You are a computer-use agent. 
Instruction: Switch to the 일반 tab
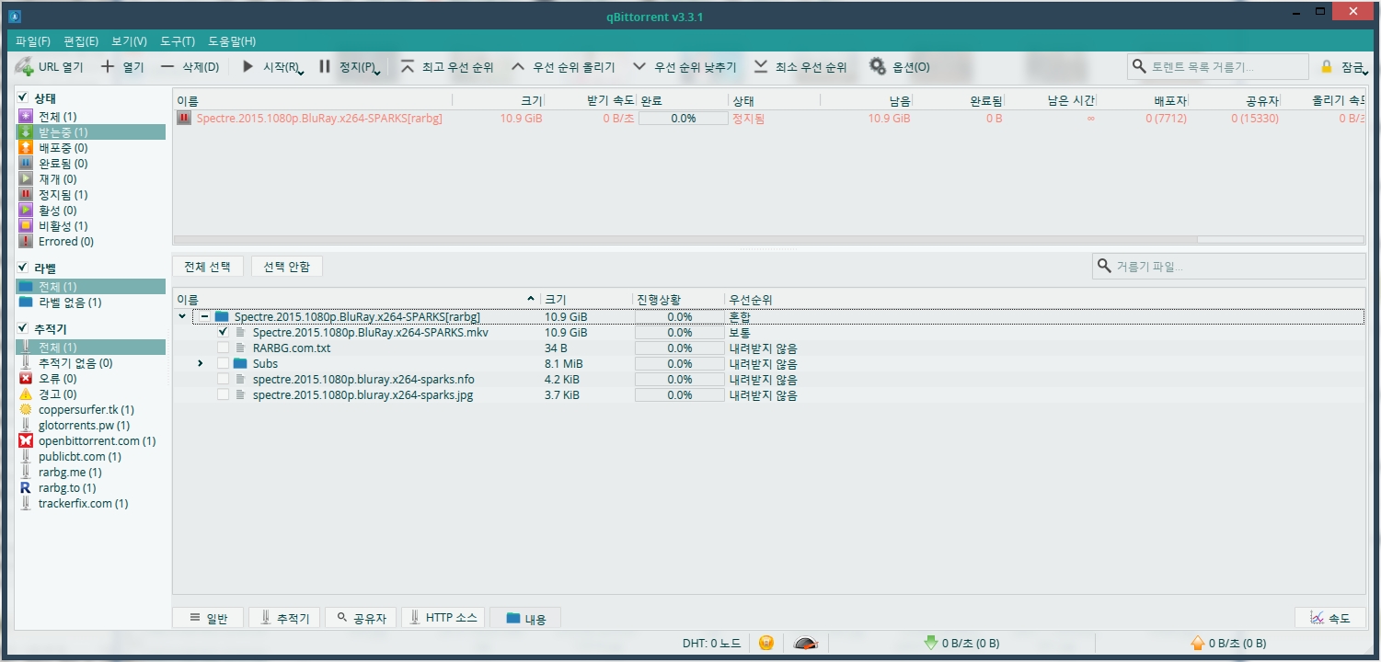tap(207, 618)
